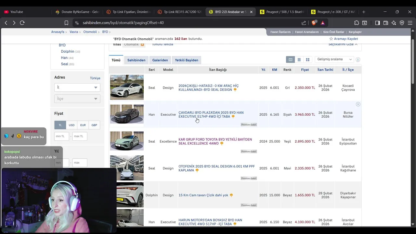Open the green Seal Excellence thumbnail
Screen dimensions: 416x234
point(127,141)
